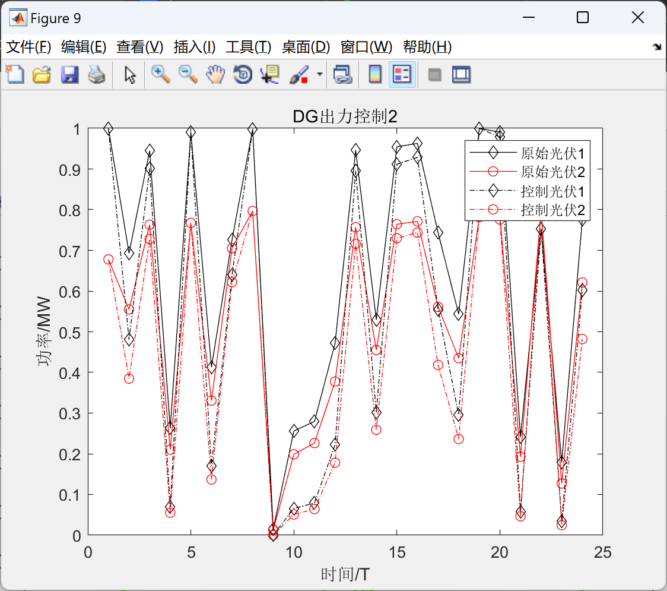Open the 工具(T) menu
This screenshot has height=591, width=667.
coord(249,47)
